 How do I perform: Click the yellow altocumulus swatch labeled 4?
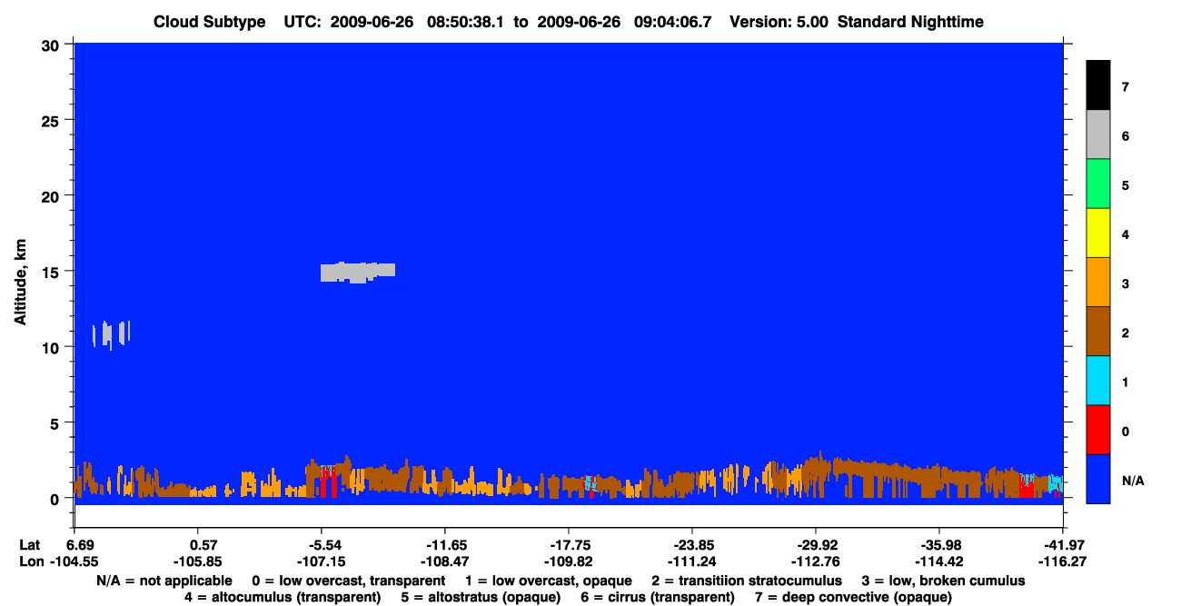pyautogui.click(x=1098, y=233)
